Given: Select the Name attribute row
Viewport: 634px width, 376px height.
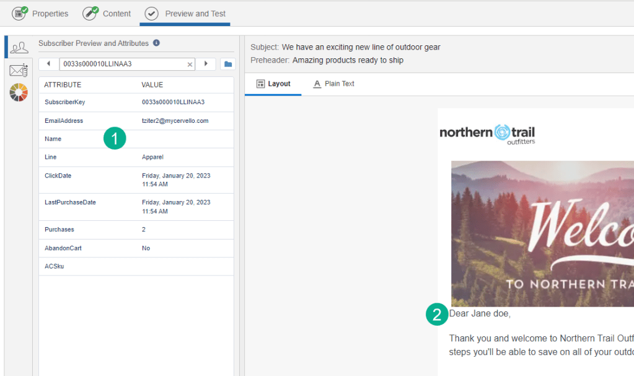Looking at the screenshot, I should tap(136, 139).
